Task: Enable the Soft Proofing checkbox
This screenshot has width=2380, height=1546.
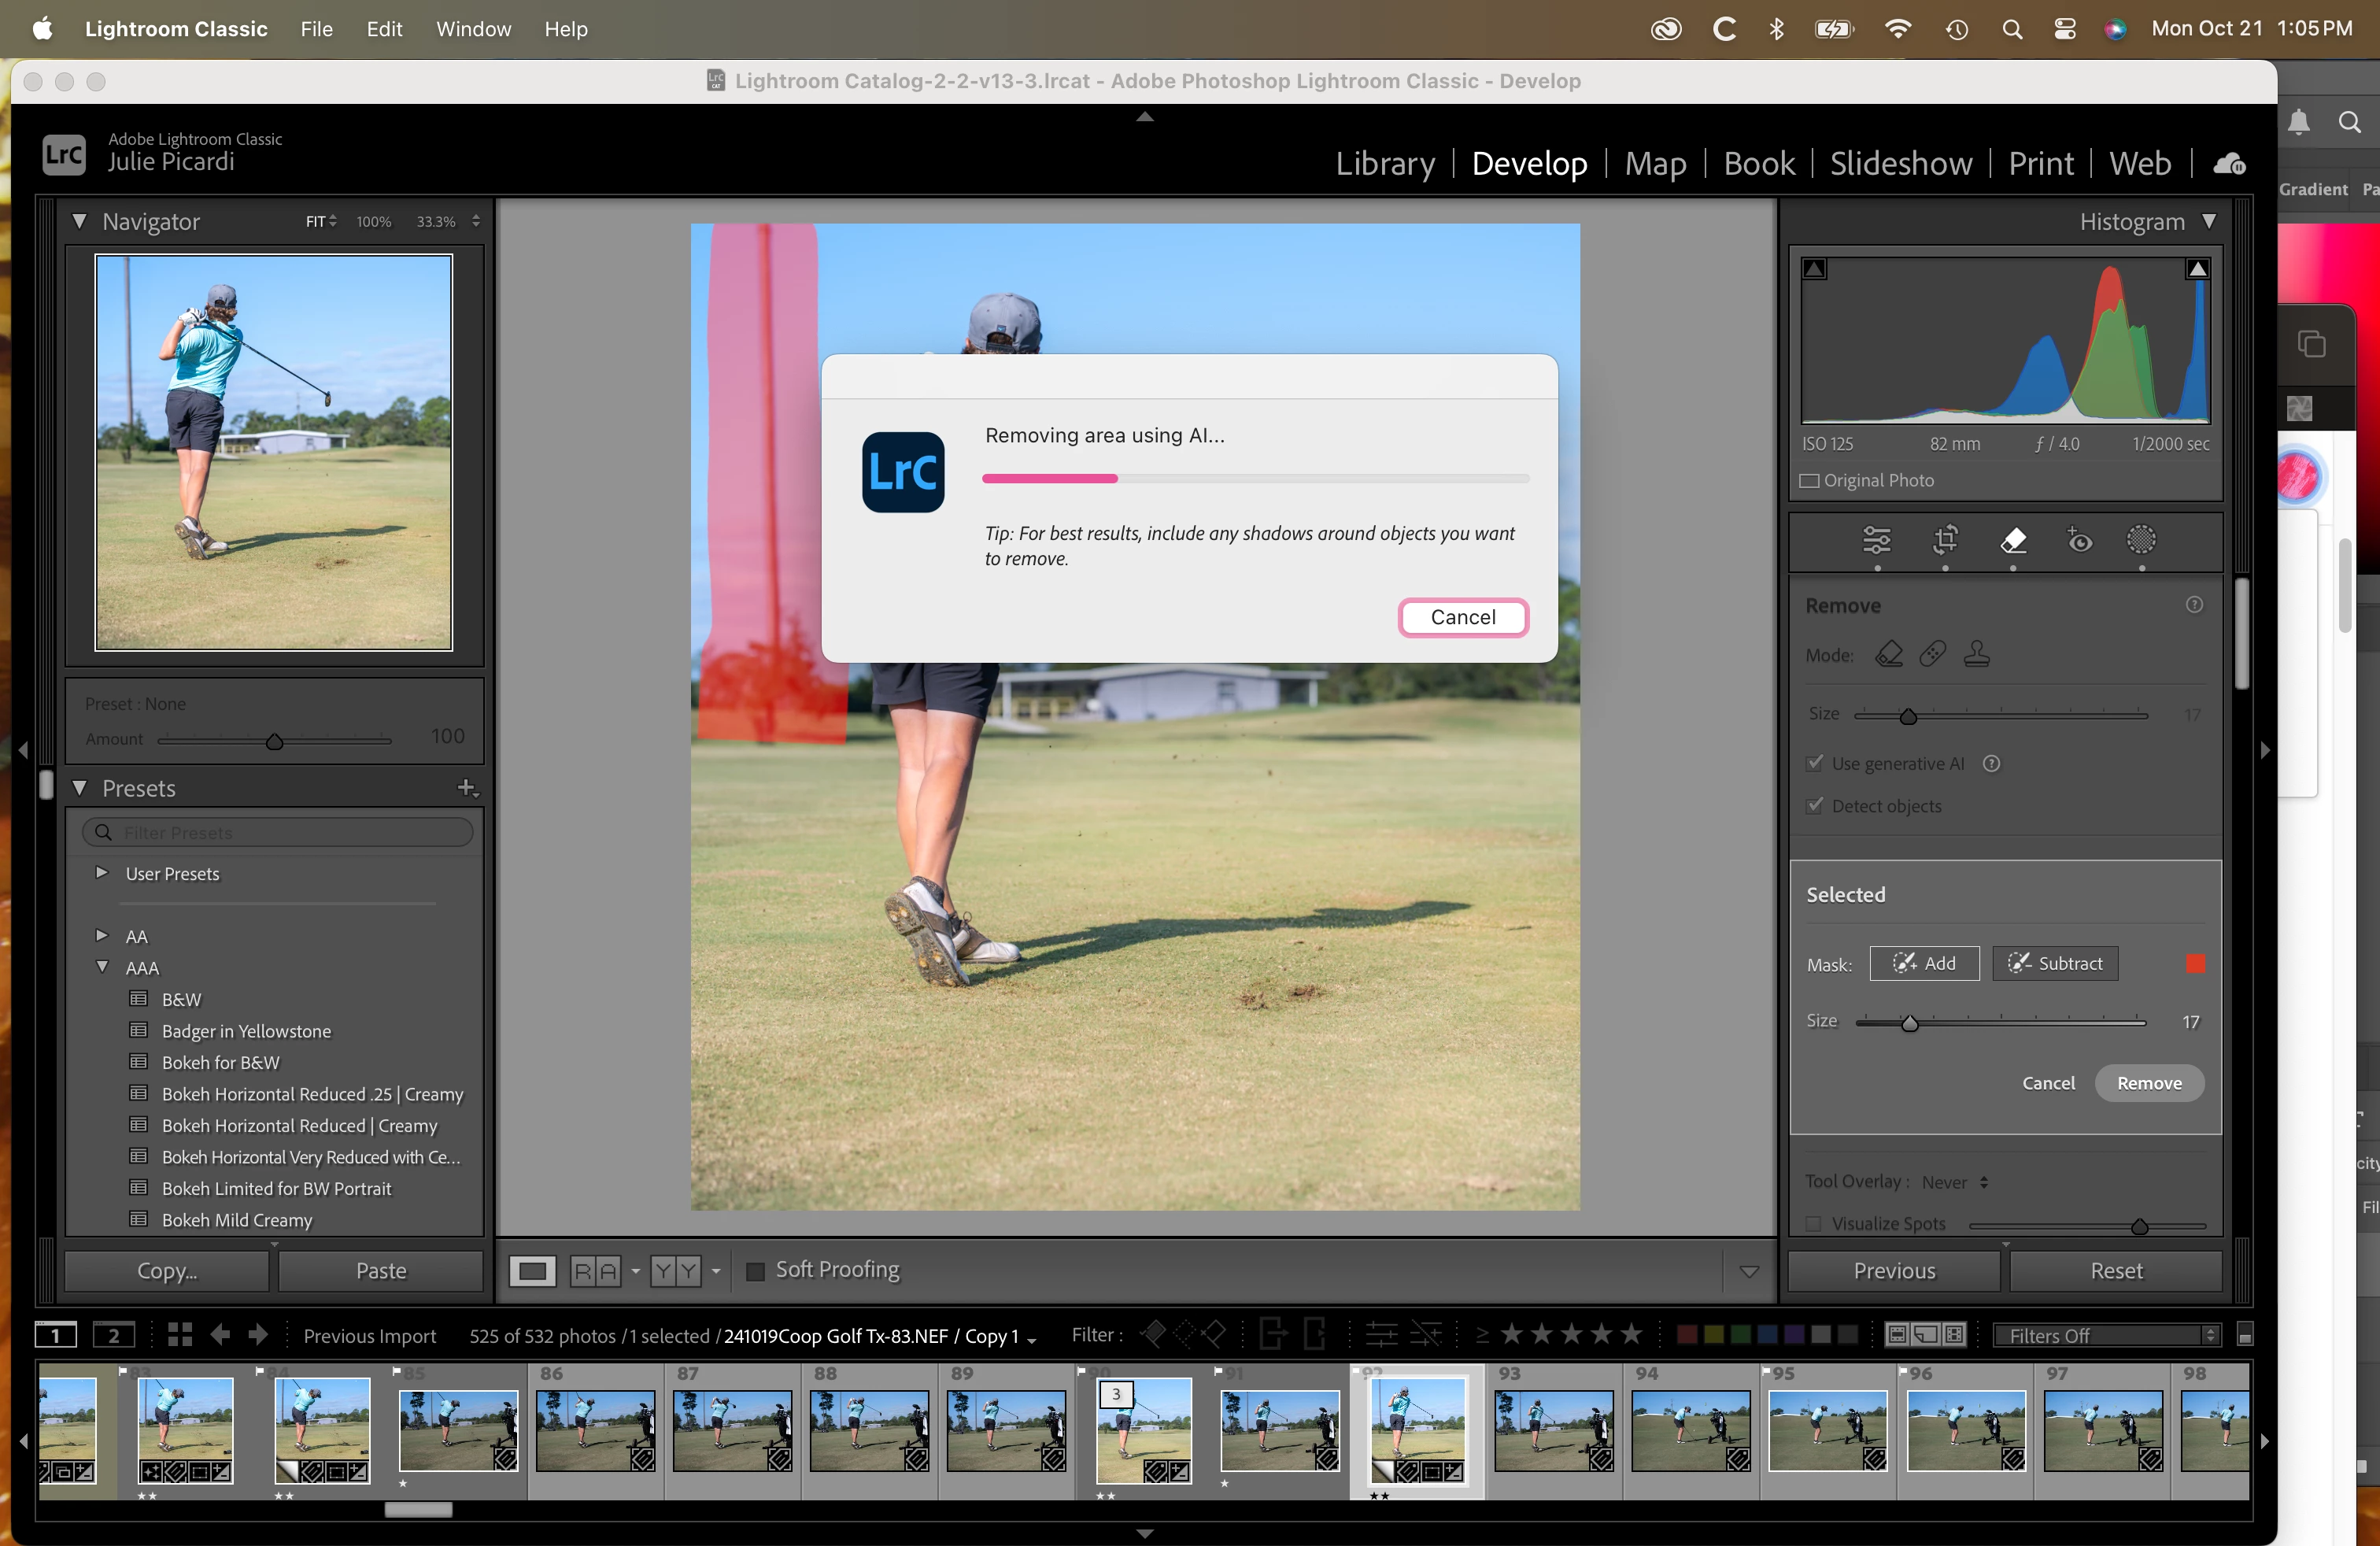Action: pos(756,1270)
